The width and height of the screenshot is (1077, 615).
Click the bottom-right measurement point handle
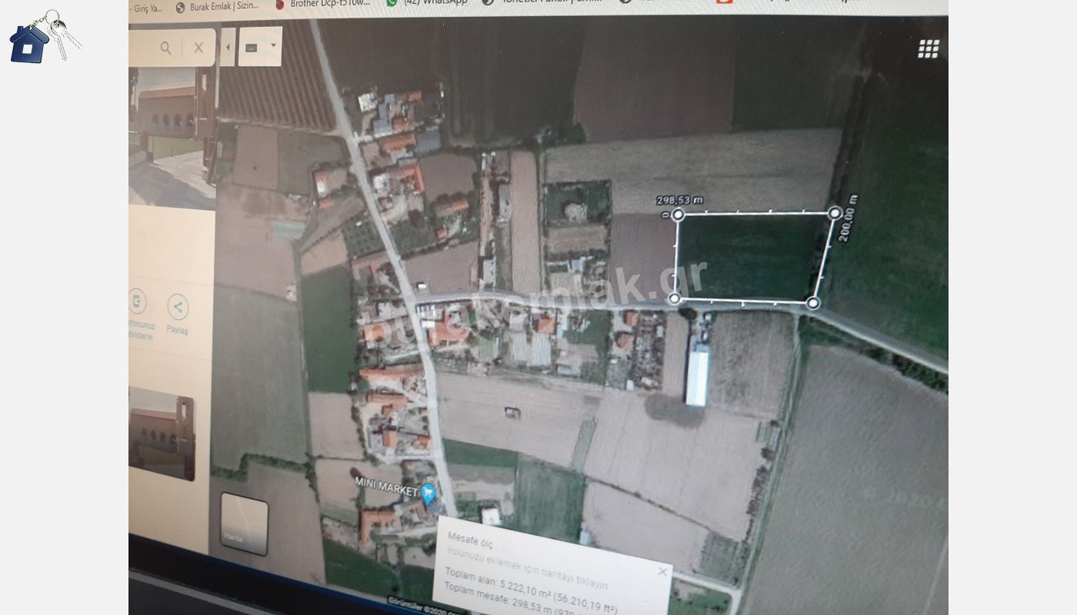tap(813, 303)
